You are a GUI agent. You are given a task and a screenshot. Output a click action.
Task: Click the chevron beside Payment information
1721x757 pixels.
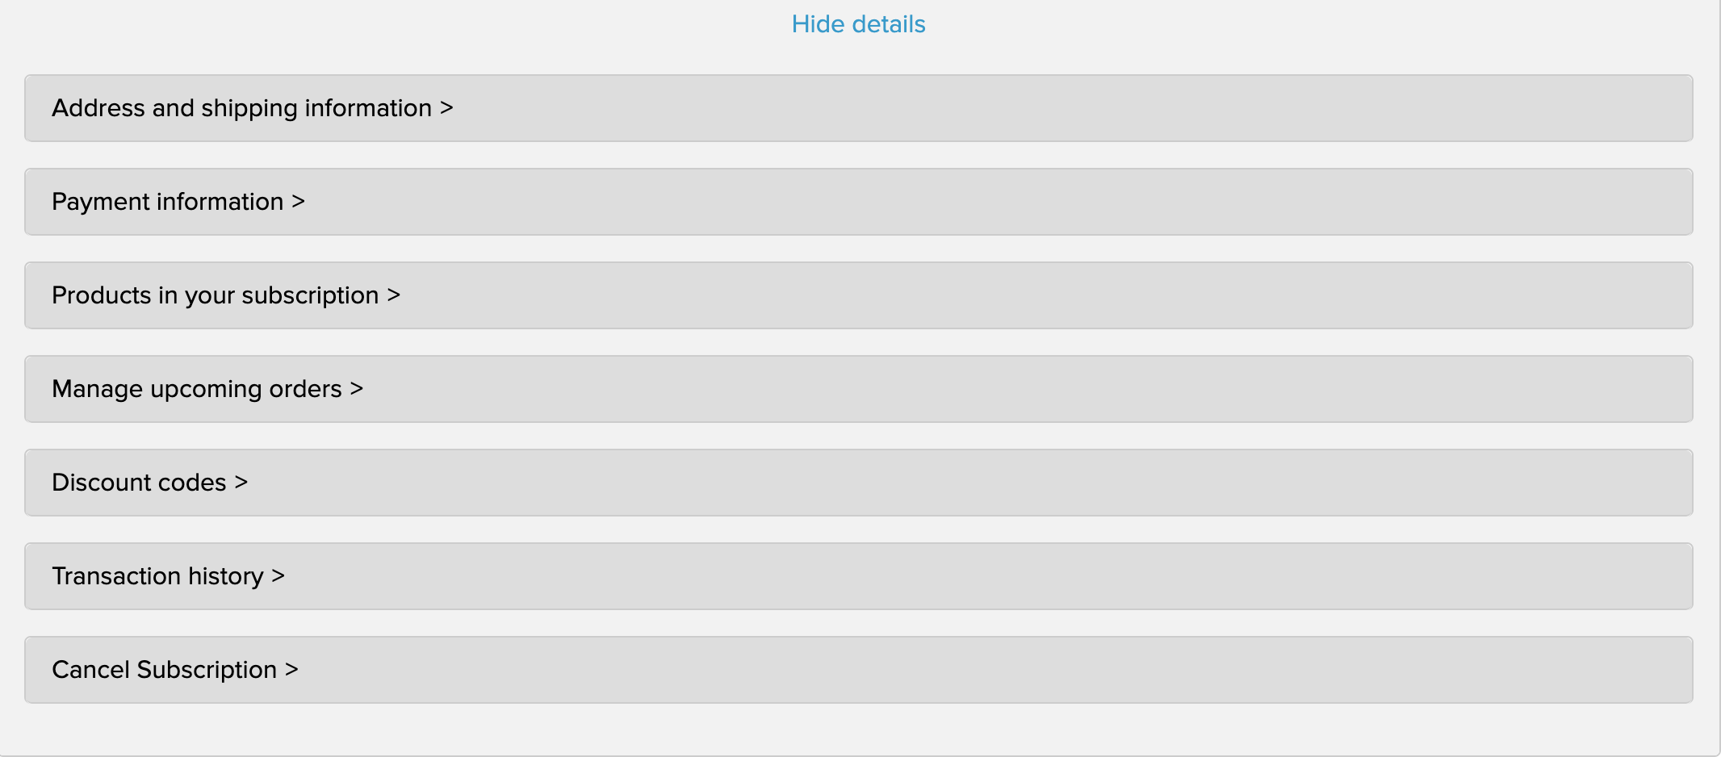coord(299,202)
